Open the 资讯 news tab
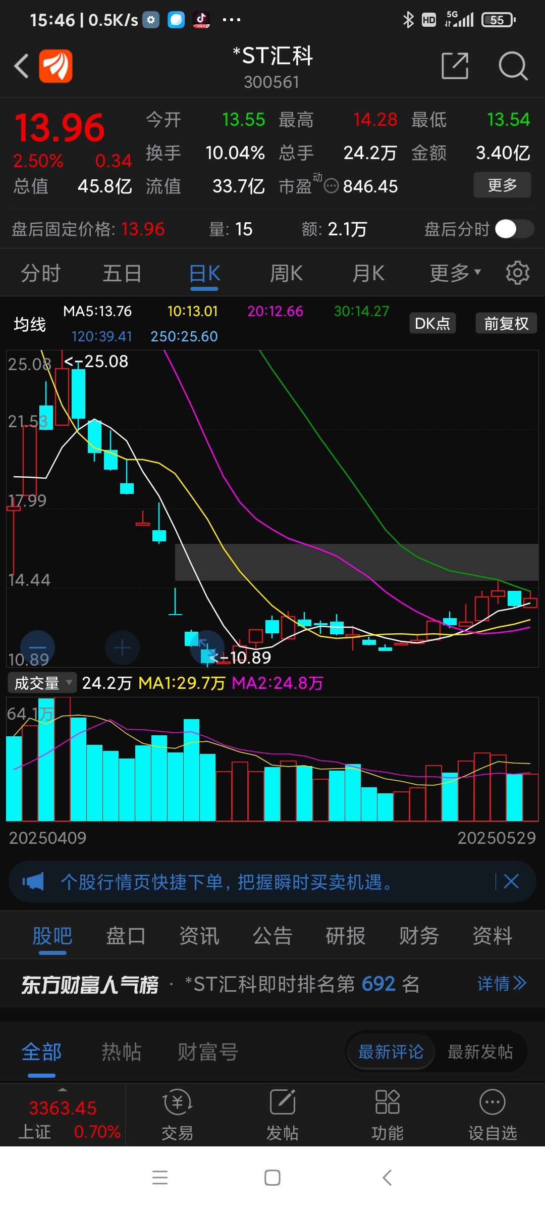Viewport: 545px width, 1212px height. click(x=199, y=936)
